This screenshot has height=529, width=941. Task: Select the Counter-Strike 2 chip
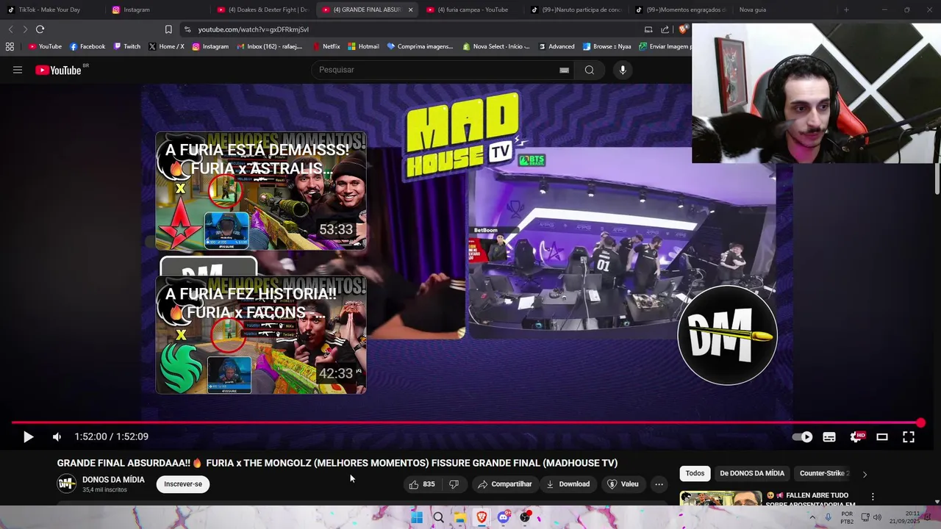824,473
